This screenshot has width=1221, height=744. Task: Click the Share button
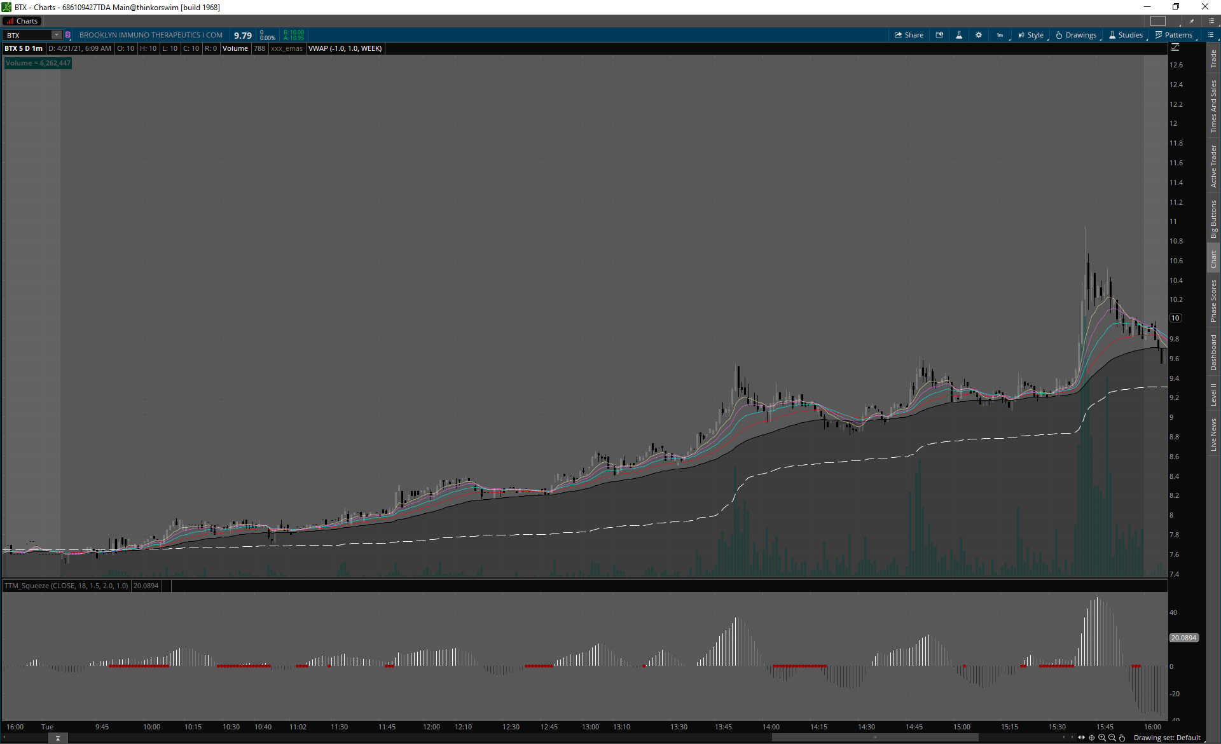click(x=909, y=35)
